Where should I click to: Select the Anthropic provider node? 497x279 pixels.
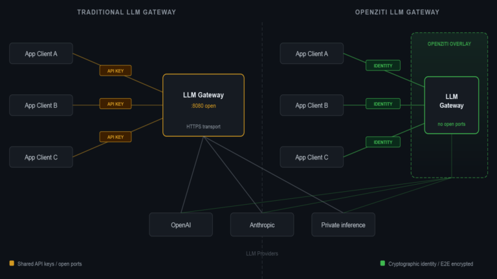(x=262, y=225)
